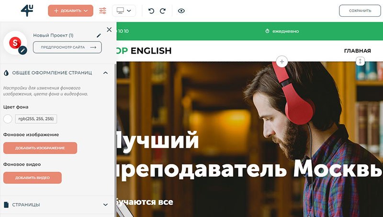Click the vertical resize arrows handle

click(x=360, y=61)
